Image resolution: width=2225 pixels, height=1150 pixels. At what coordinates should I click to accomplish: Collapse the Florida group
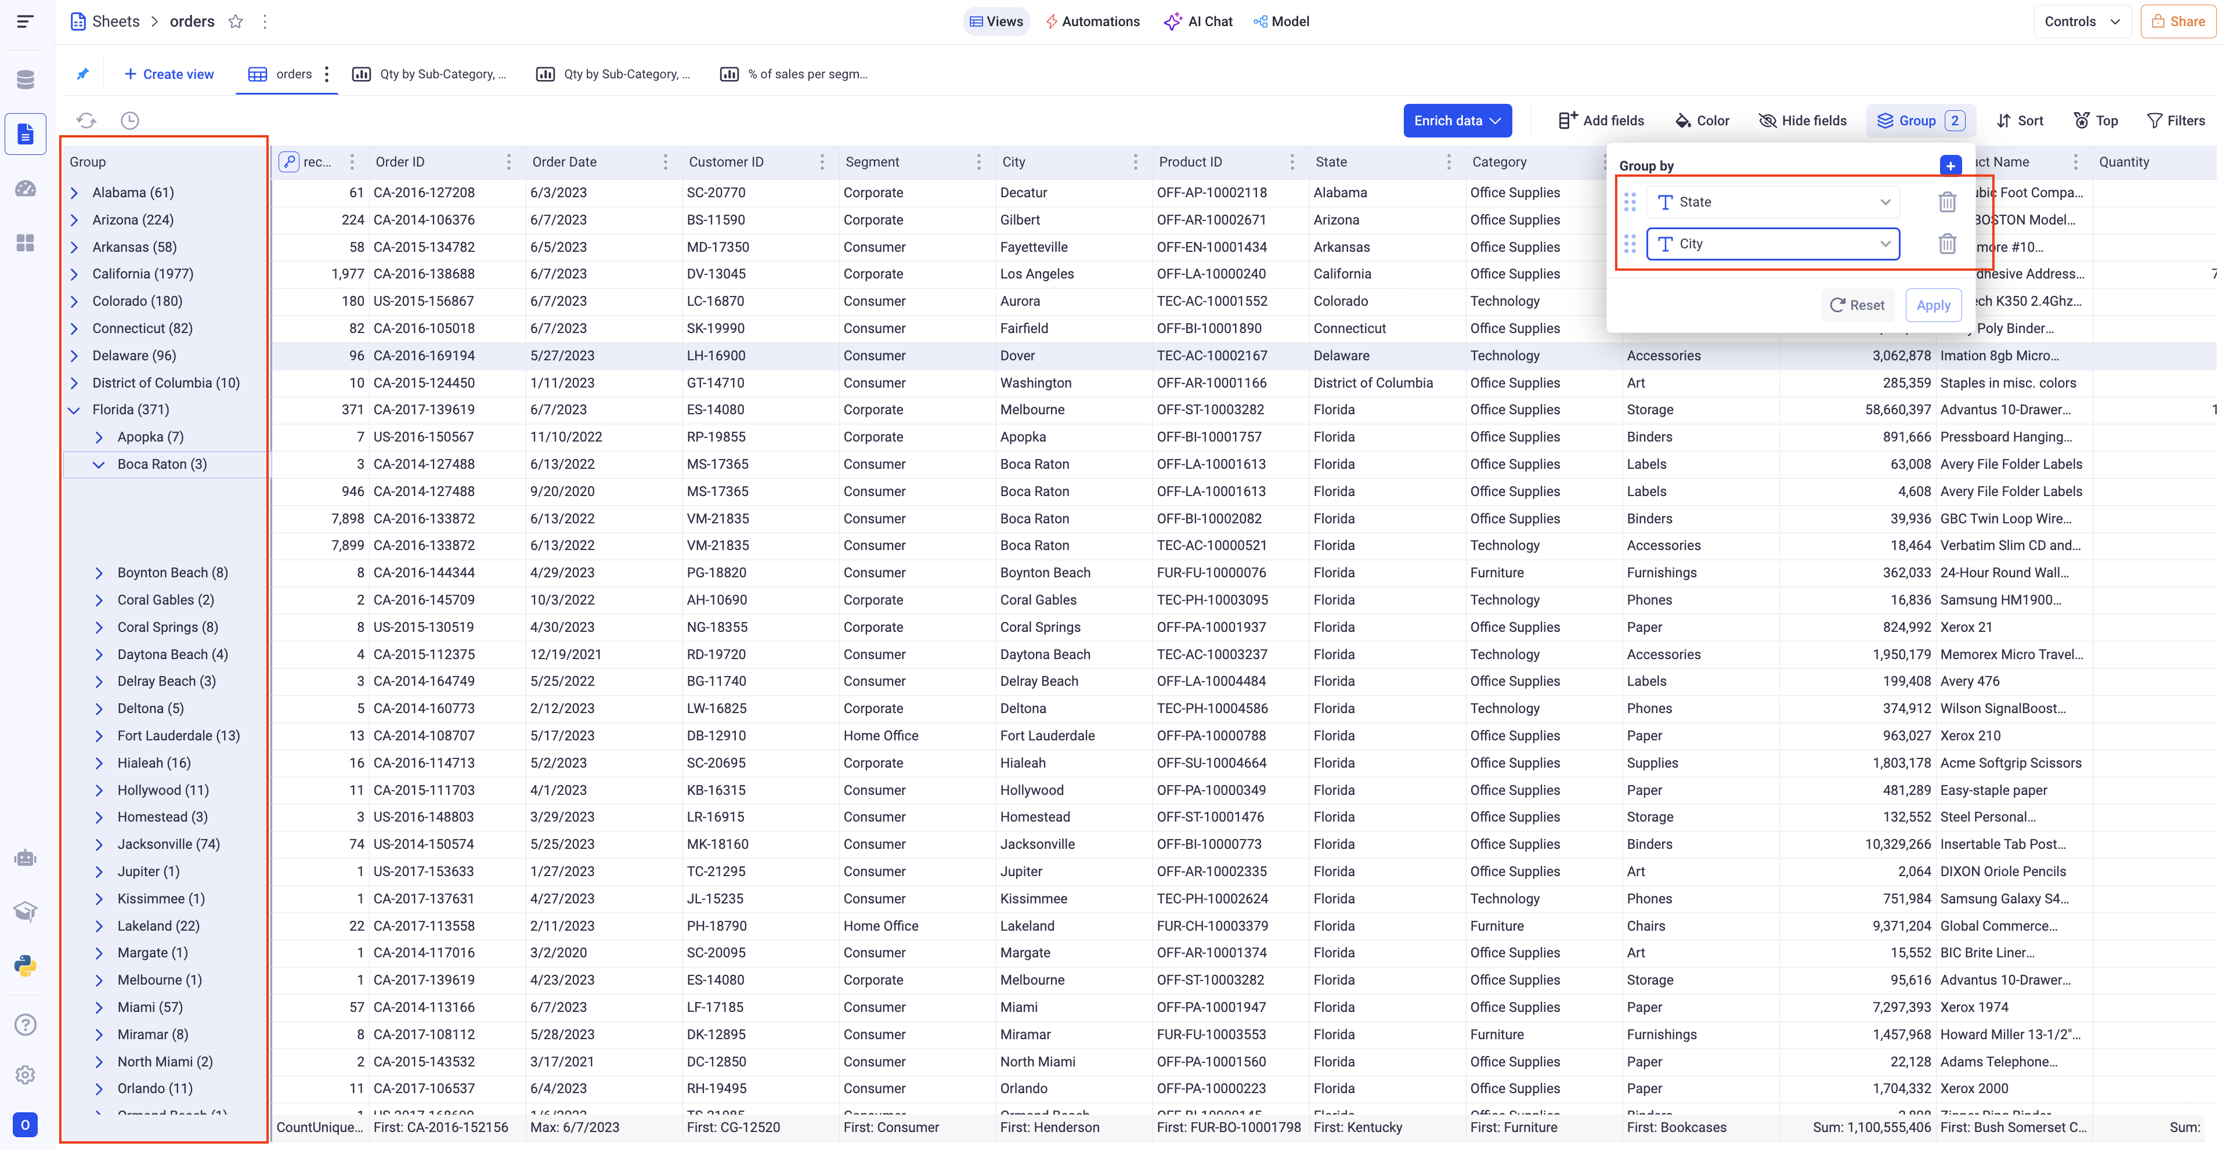74,410
